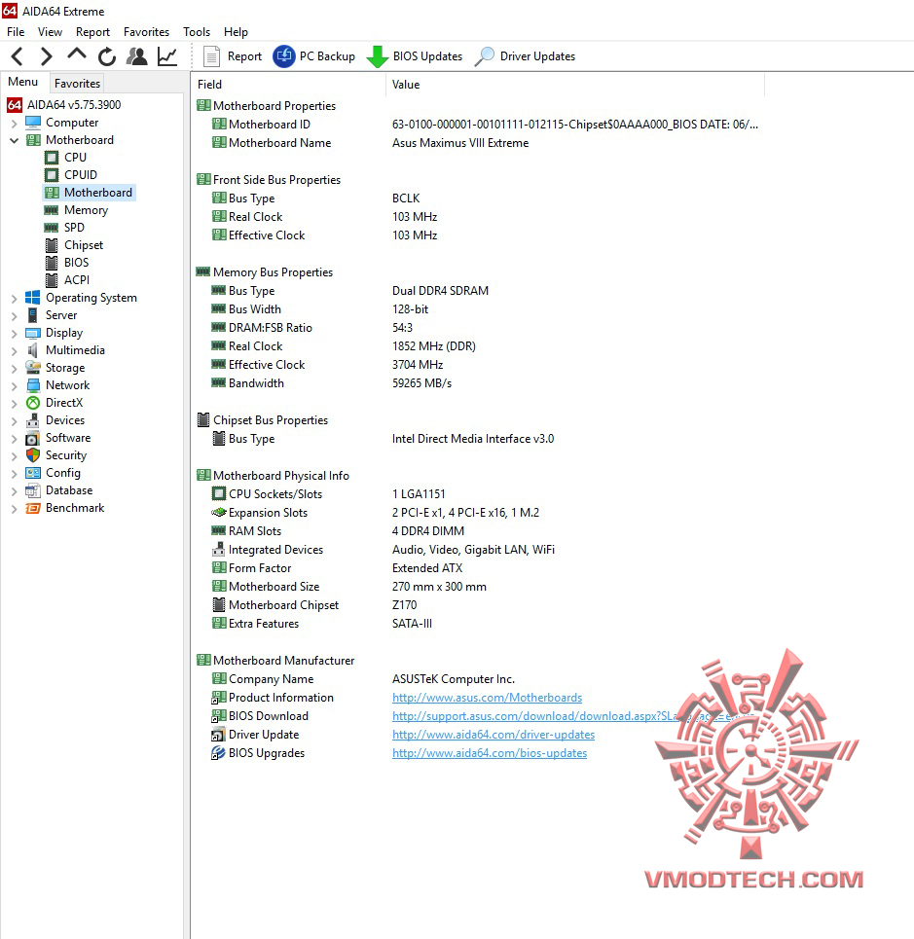Open the Help menu
The width and height of the screenshot is (914, 939).
(236, 32)
